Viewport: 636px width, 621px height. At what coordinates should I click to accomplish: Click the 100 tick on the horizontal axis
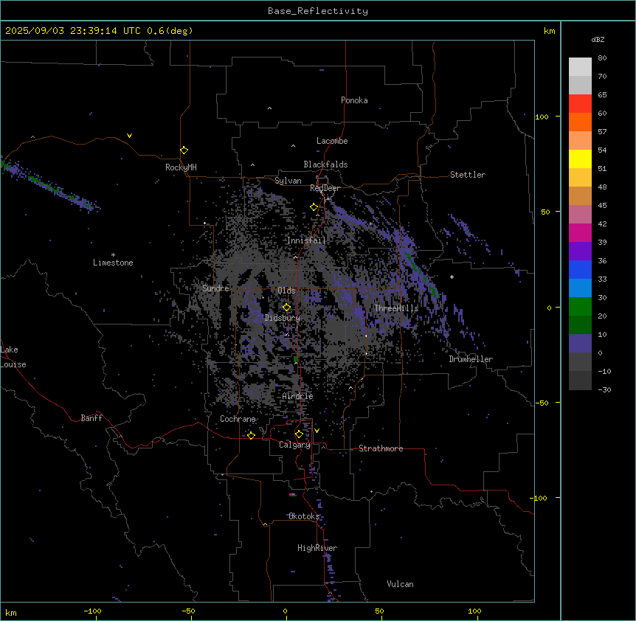pos(474,611)
